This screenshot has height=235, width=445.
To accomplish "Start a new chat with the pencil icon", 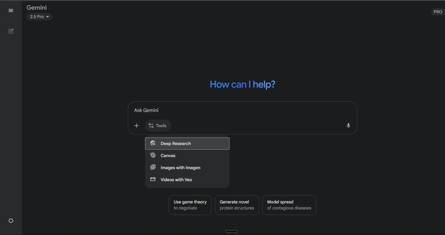I will pos(11,31).
